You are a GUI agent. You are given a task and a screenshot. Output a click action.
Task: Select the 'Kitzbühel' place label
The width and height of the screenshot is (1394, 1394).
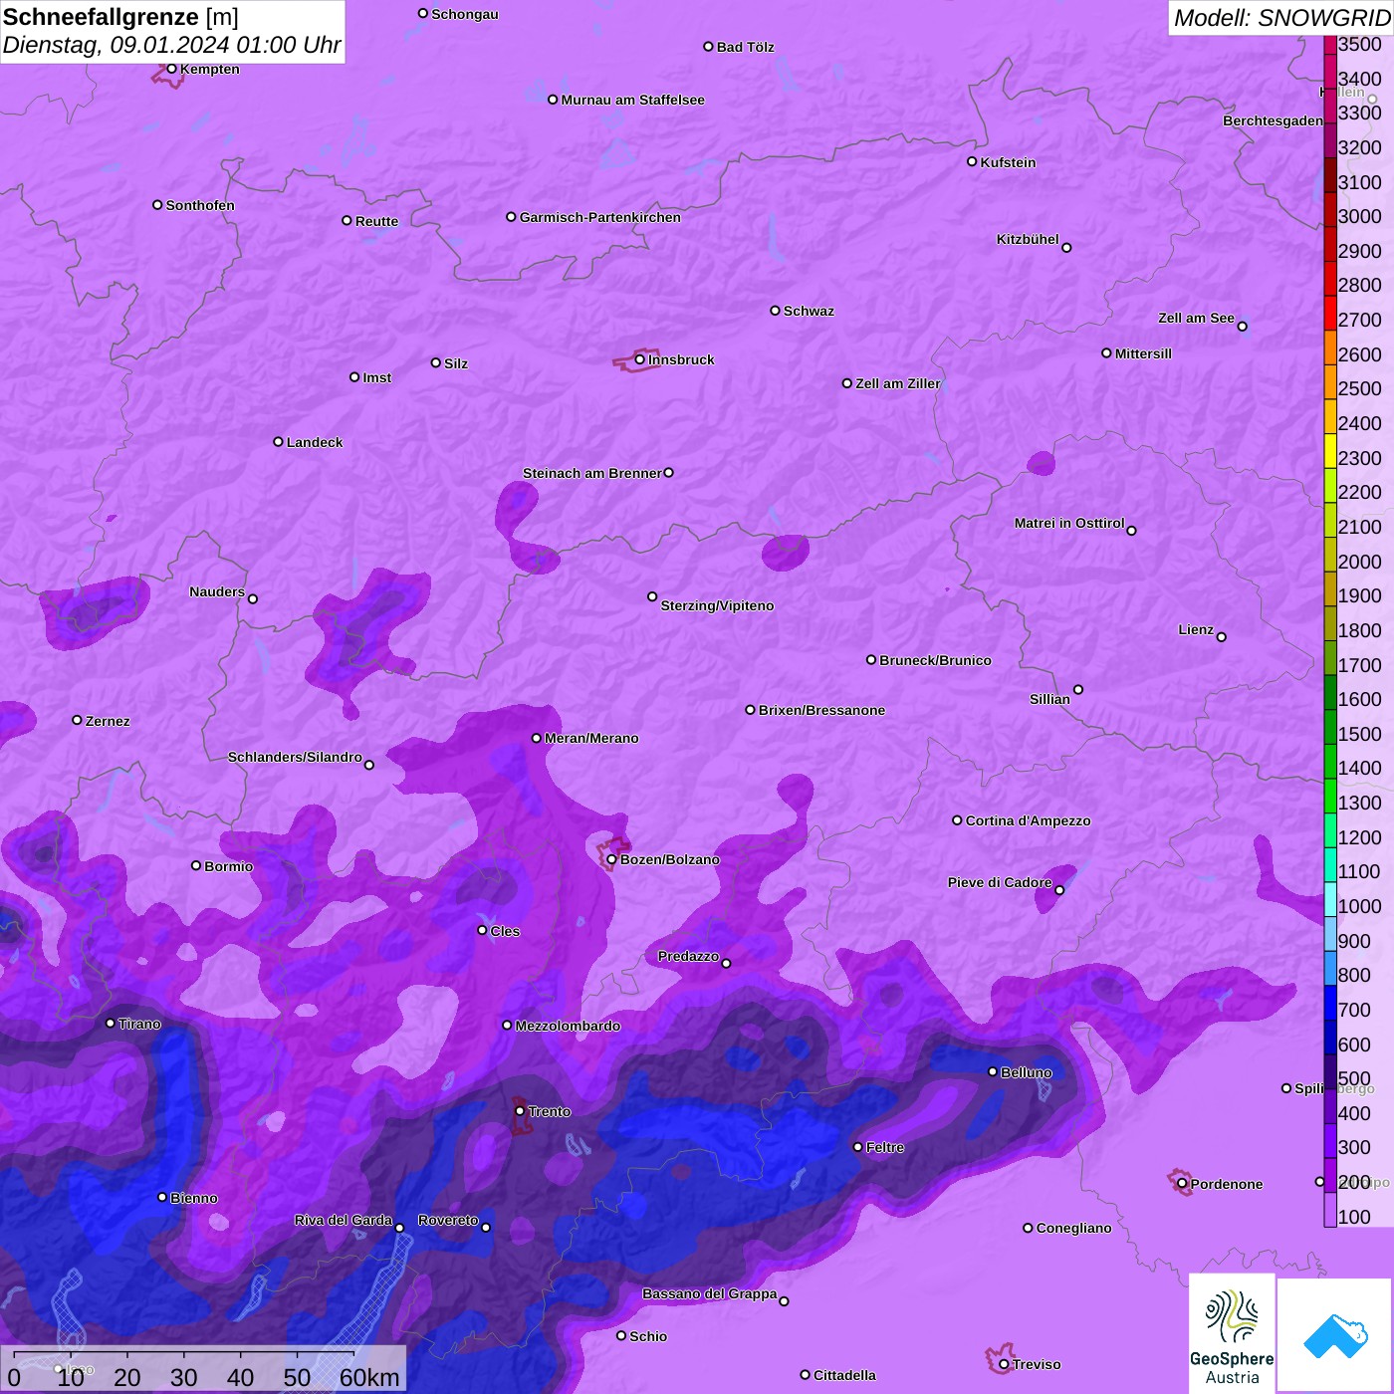click(x=1028, y=239)
